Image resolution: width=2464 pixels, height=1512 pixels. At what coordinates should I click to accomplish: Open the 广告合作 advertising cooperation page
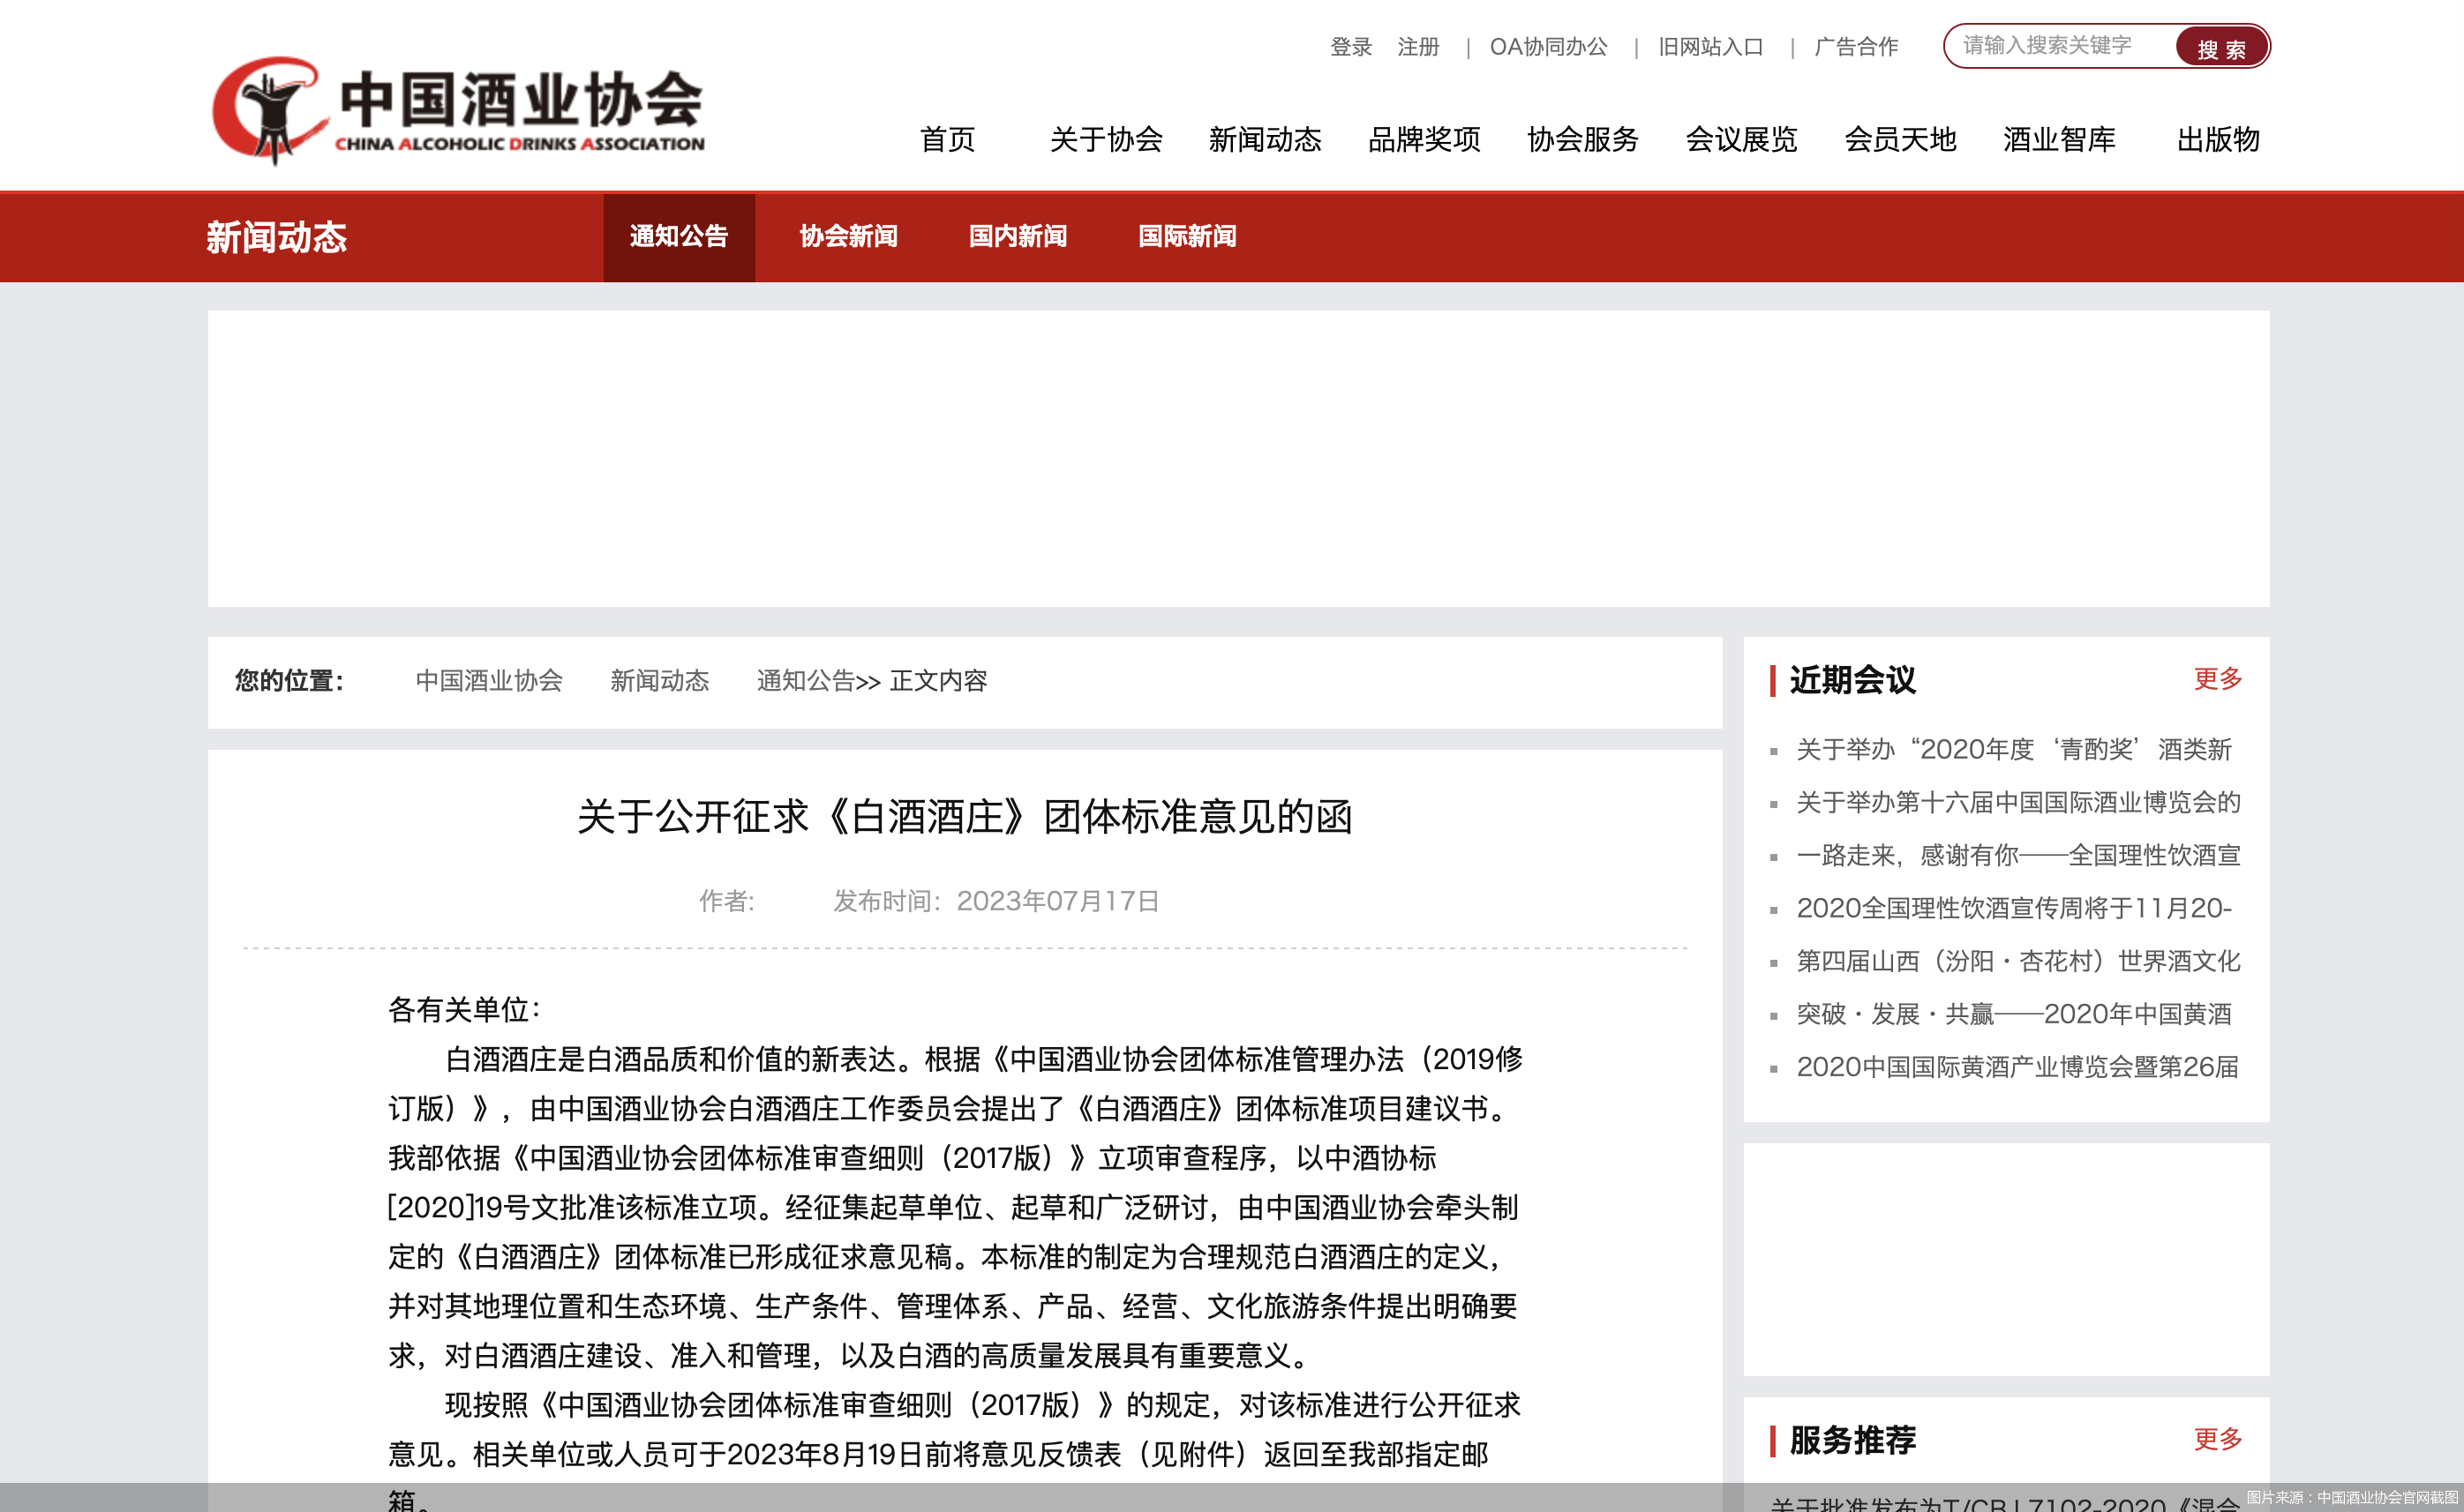point(1855,46)
